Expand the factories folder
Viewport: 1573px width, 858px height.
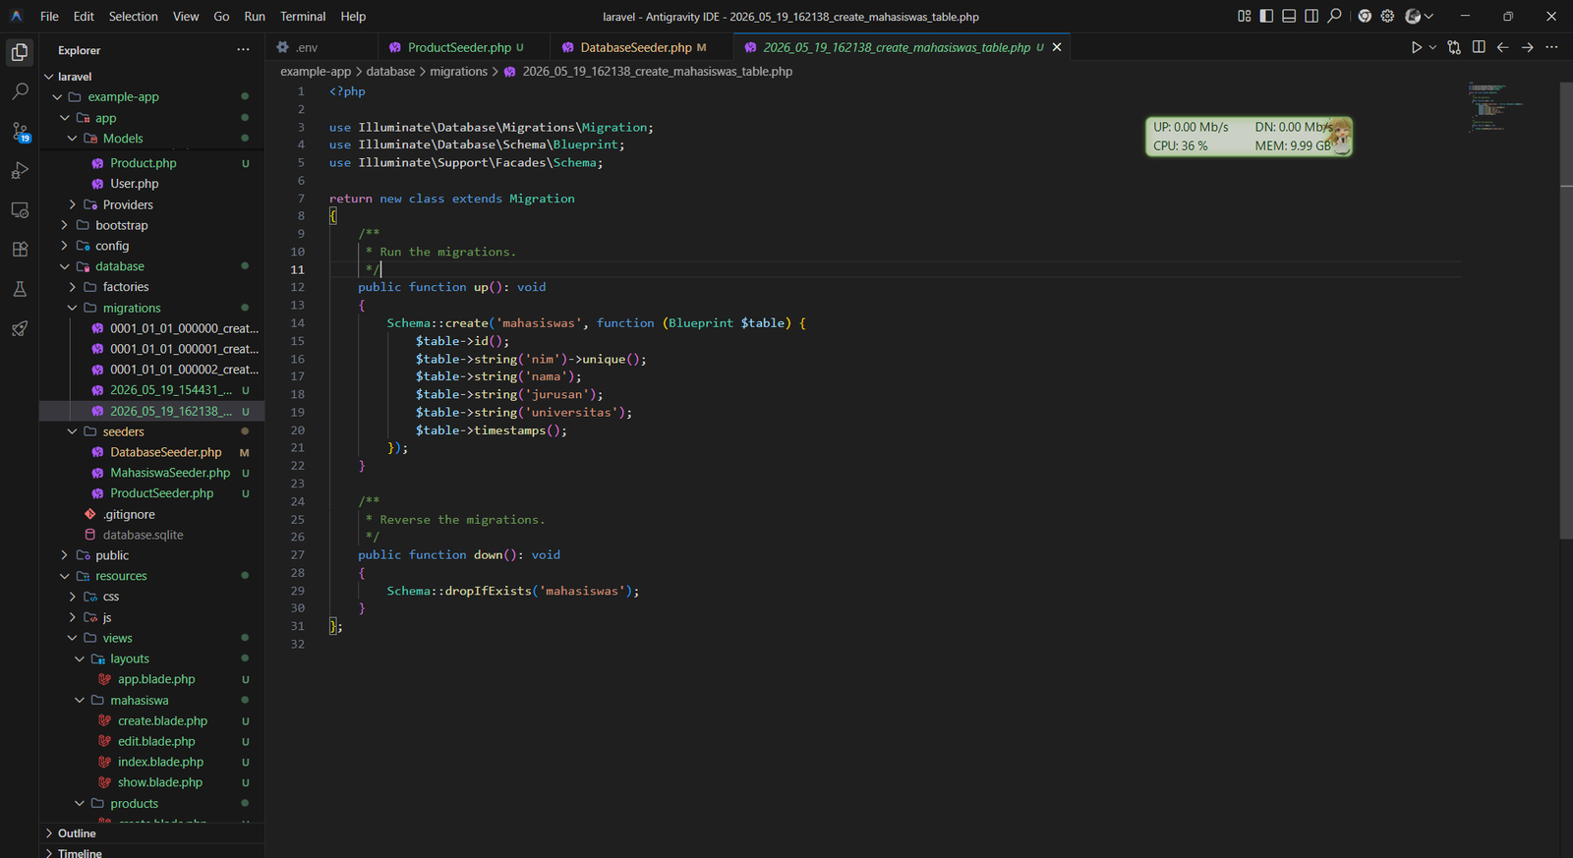pos(151,287)
